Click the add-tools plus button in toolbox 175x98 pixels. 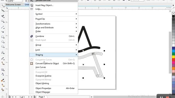coord(2,97)
